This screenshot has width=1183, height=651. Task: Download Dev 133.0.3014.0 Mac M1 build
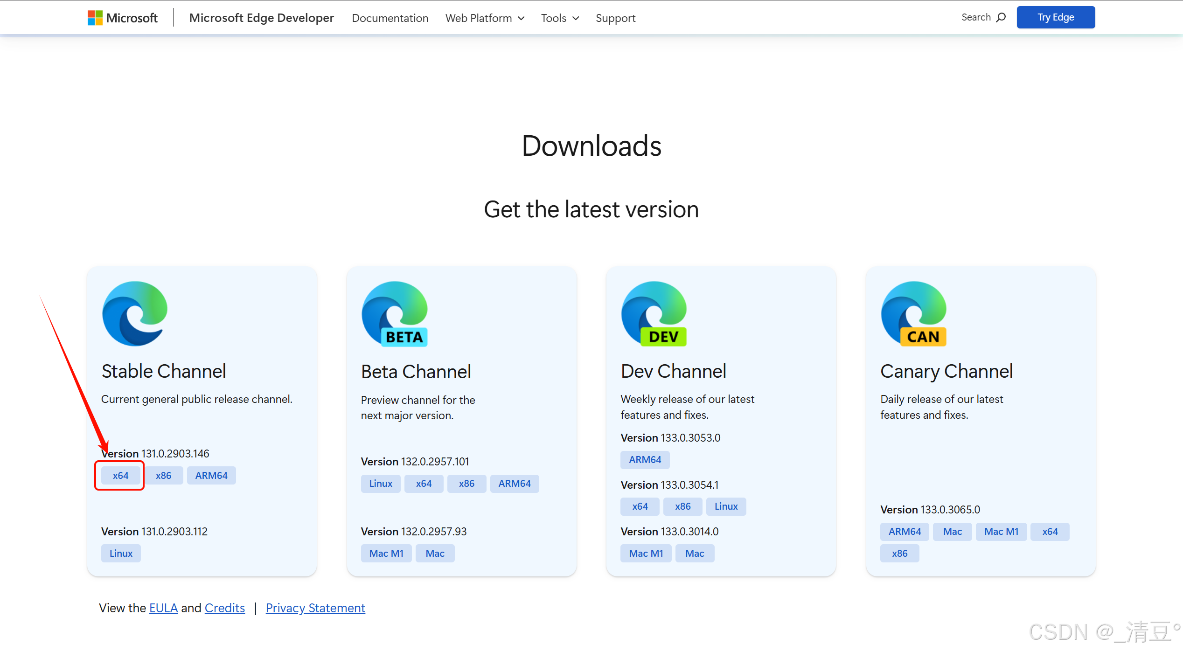[646, 554]
